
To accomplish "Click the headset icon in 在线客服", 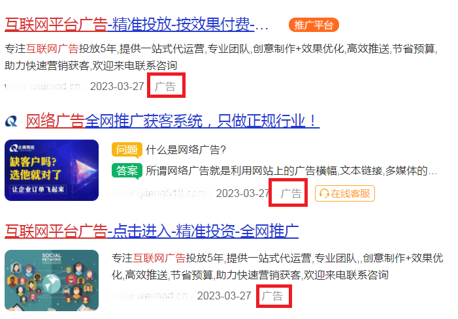I will point(324,194).
